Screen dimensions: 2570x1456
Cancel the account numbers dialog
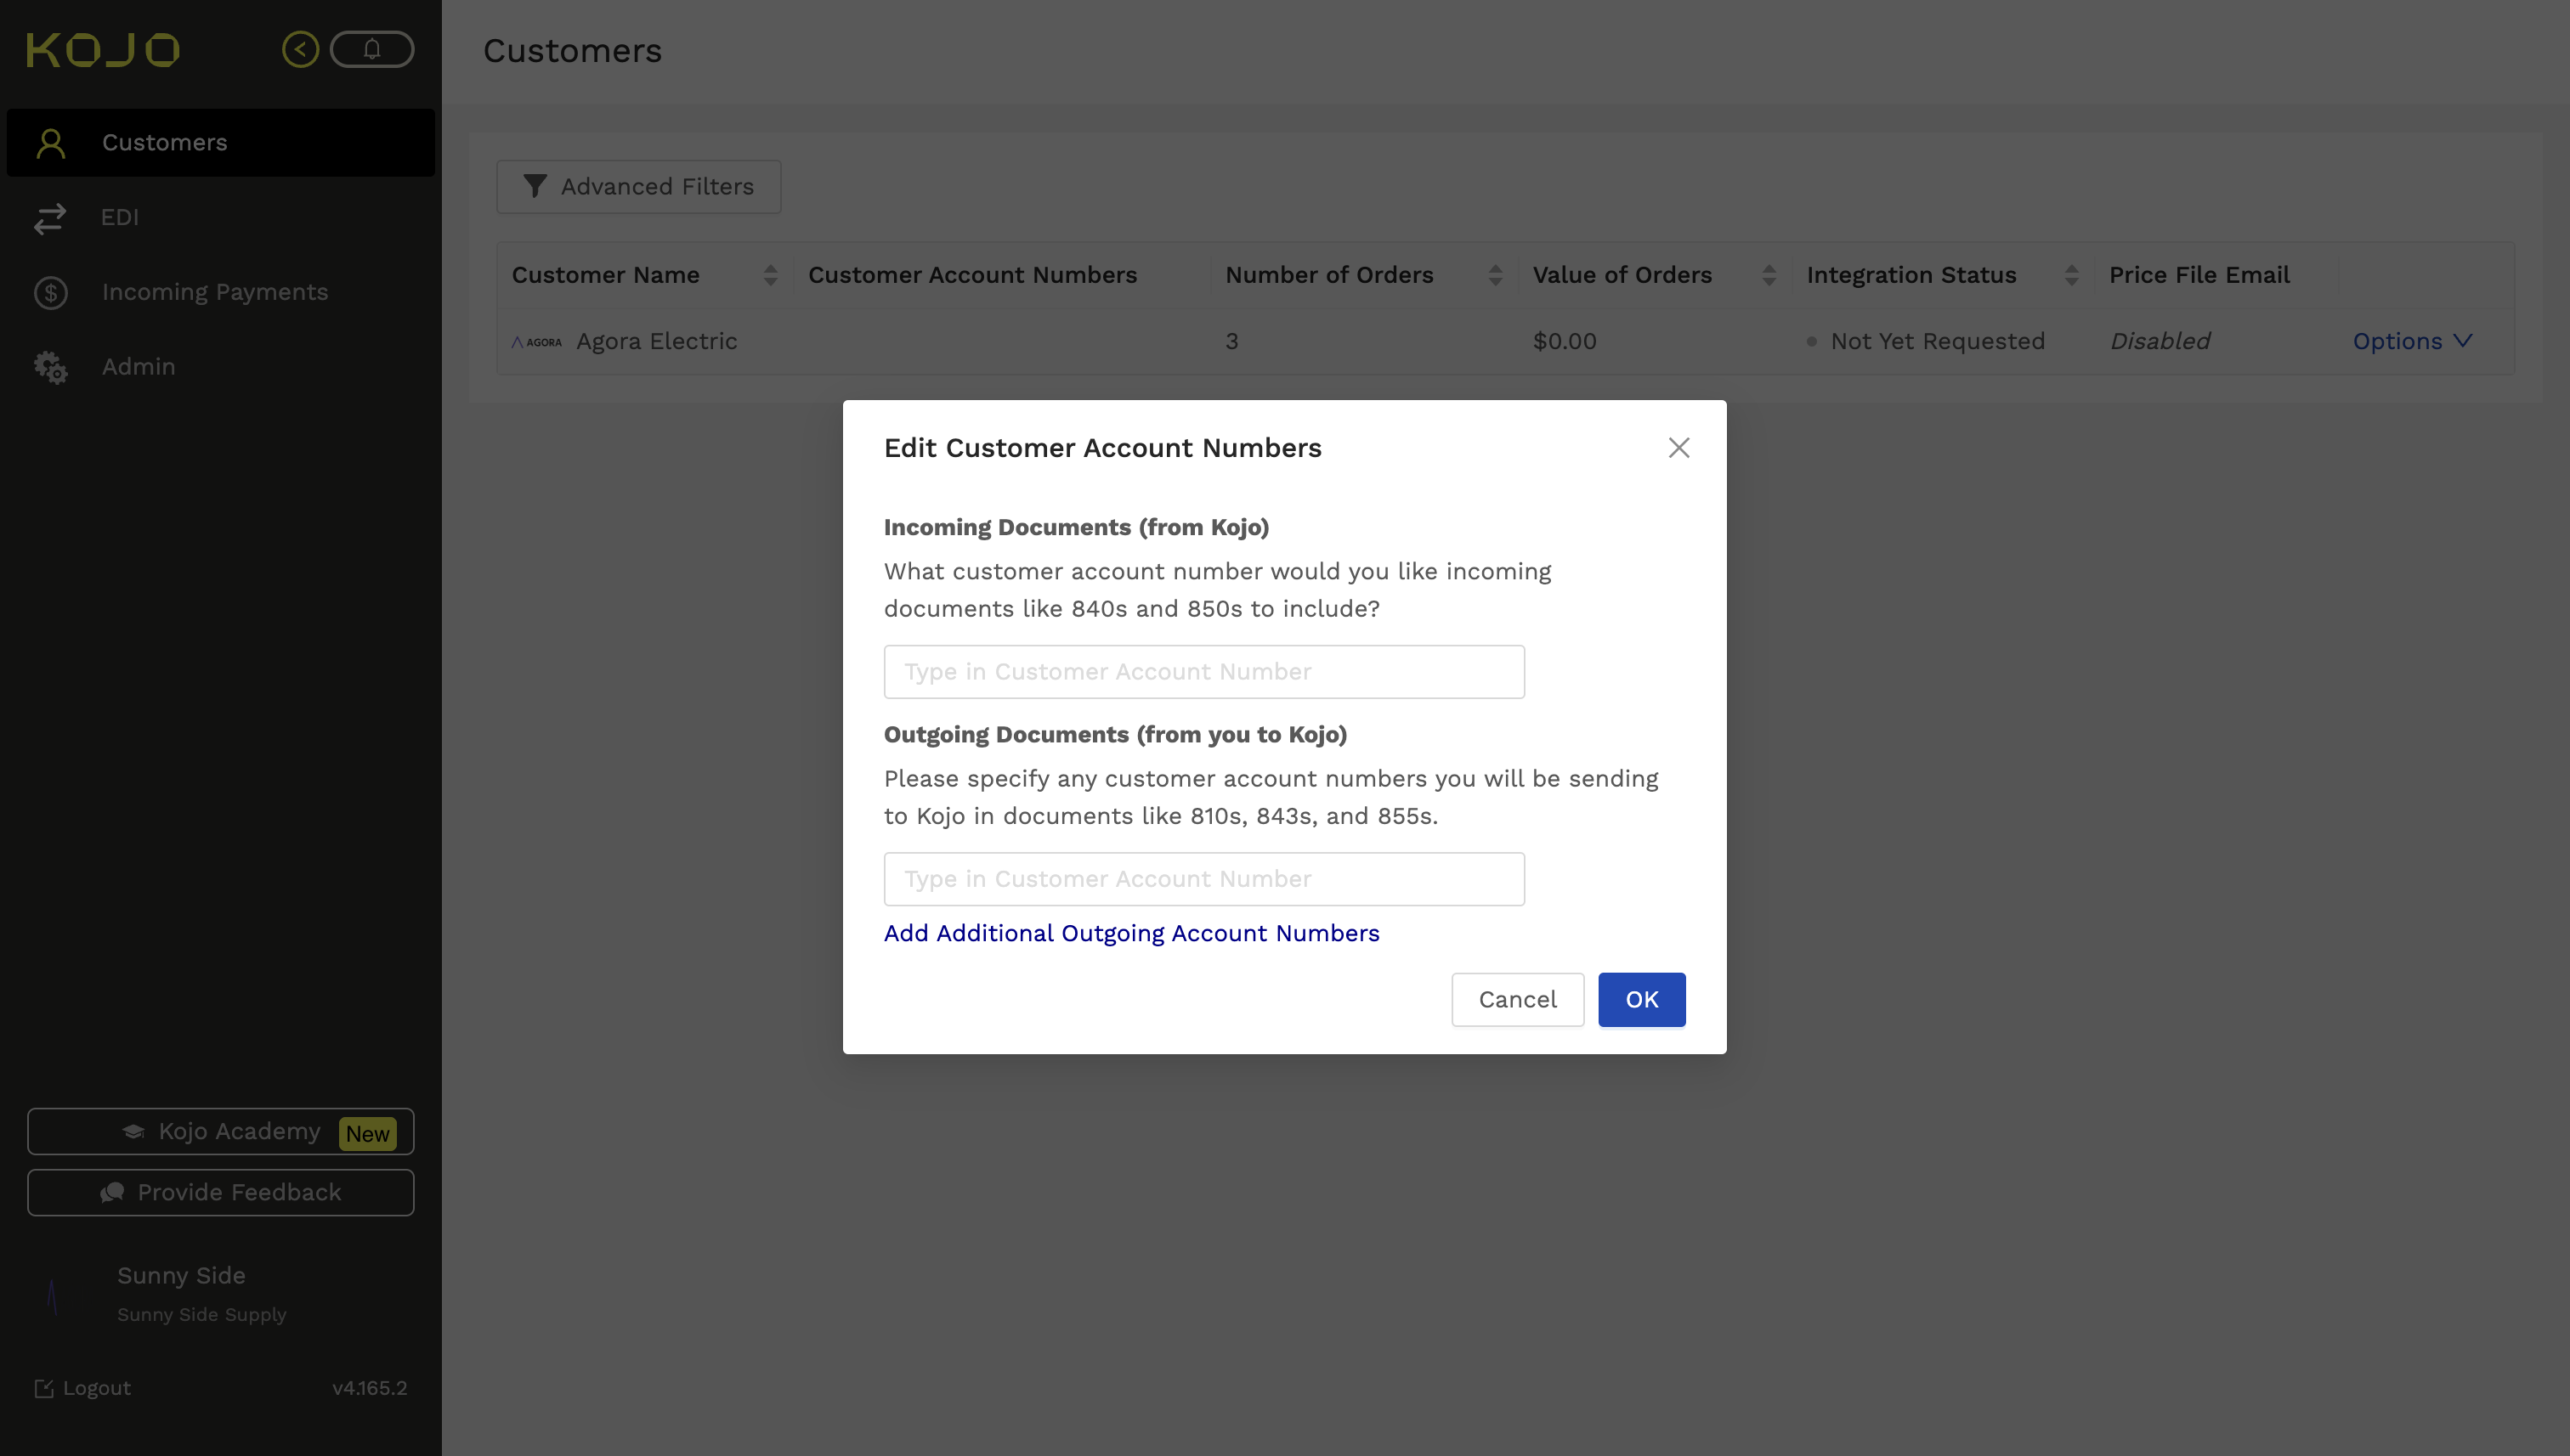[x=1518, y=1000]
